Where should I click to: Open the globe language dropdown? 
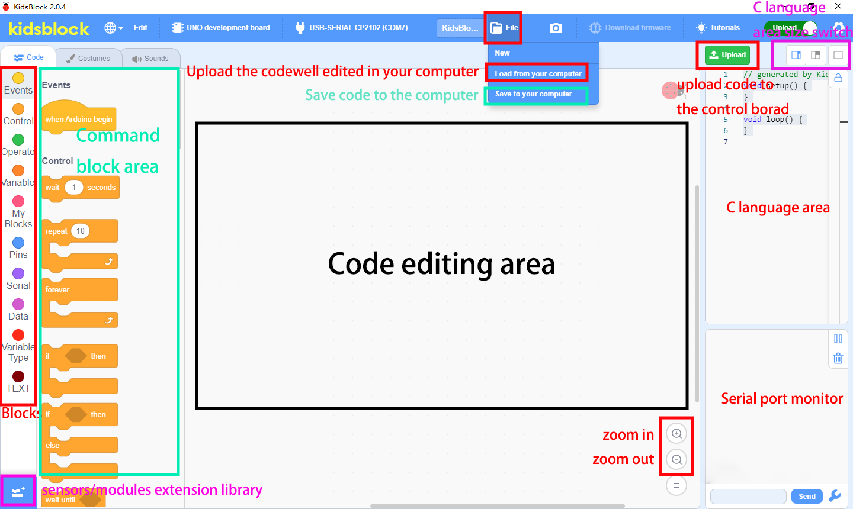[x=114, y=28]
